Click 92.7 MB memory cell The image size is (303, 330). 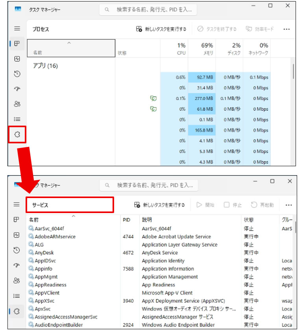(202, 77)
